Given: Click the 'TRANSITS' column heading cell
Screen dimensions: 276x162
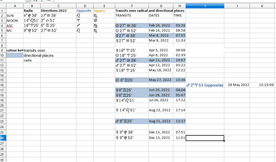Looking at the screenshot, I should coord(132,15).
